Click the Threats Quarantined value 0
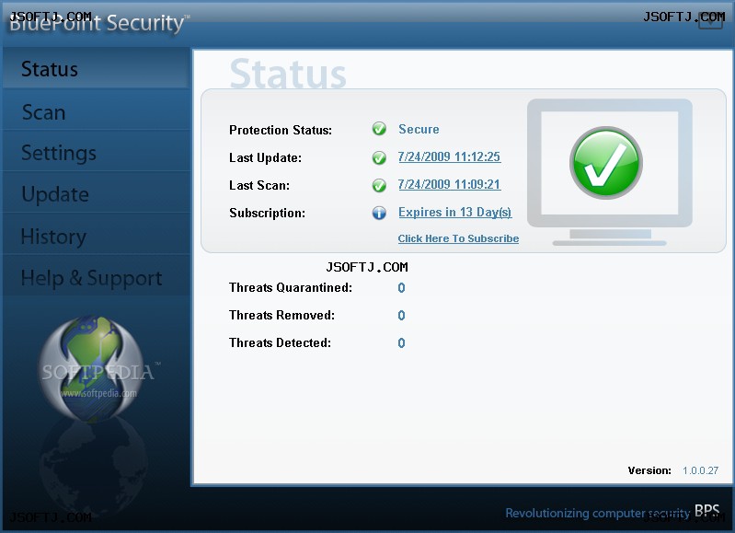Image resolution: width=735 pixels, height=533 pixels. 401,287
